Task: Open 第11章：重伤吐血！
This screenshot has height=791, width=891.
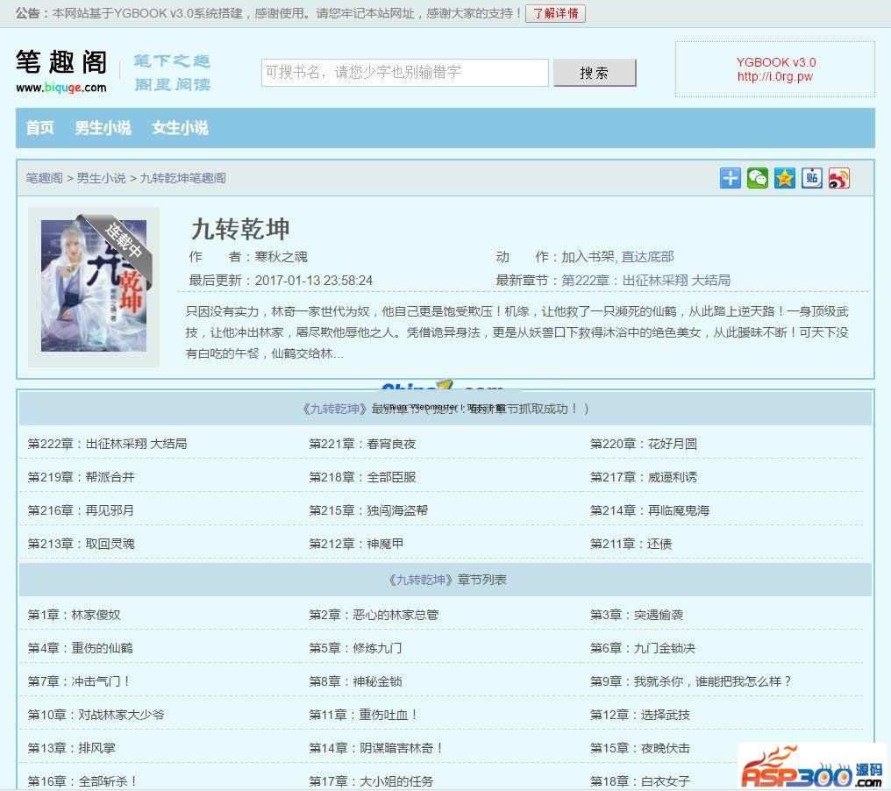Action: (364, 715)
